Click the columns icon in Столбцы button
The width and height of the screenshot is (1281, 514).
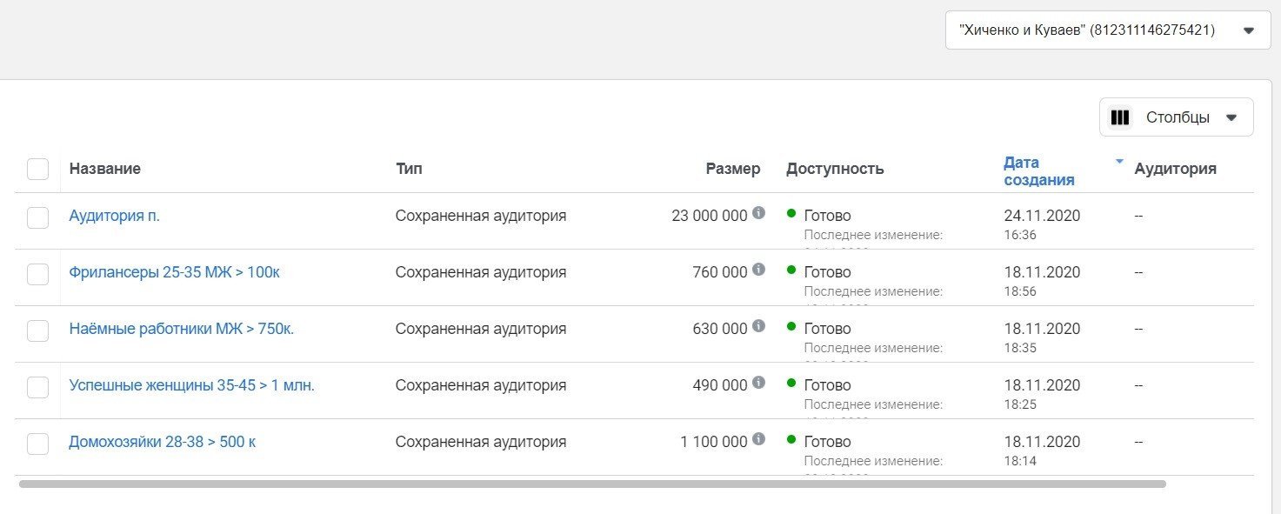click(x=1120, y=117)
